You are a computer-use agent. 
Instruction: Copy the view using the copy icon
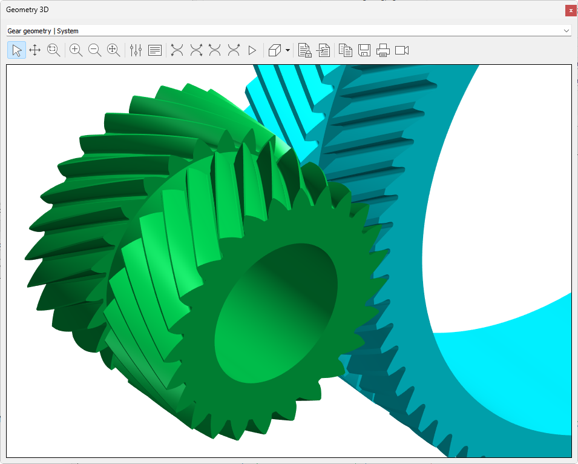coord(346,50)
